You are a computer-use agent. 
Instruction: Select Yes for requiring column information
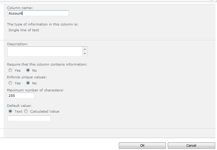(x=10, y=70)
